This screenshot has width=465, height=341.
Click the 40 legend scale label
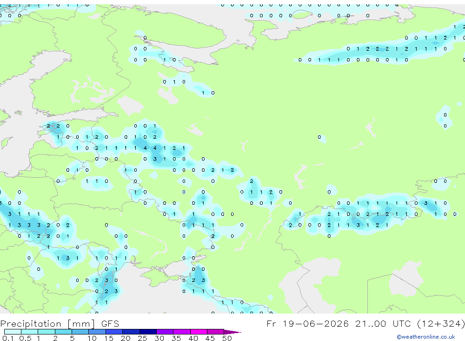pos(193,338)
